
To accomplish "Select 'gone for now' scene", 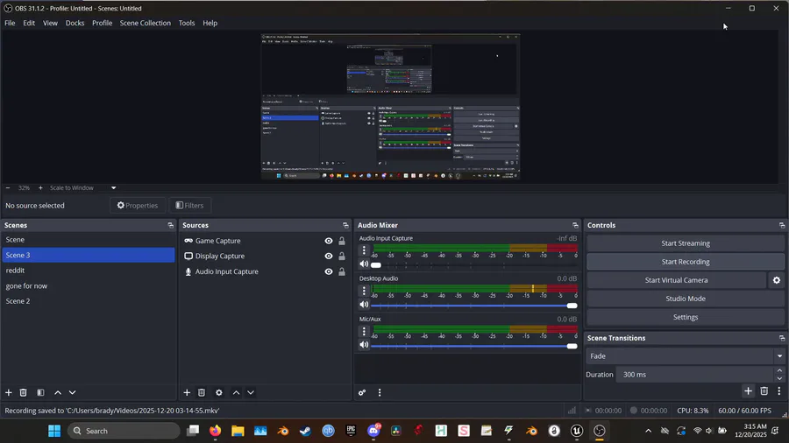I will click(89, 285).
